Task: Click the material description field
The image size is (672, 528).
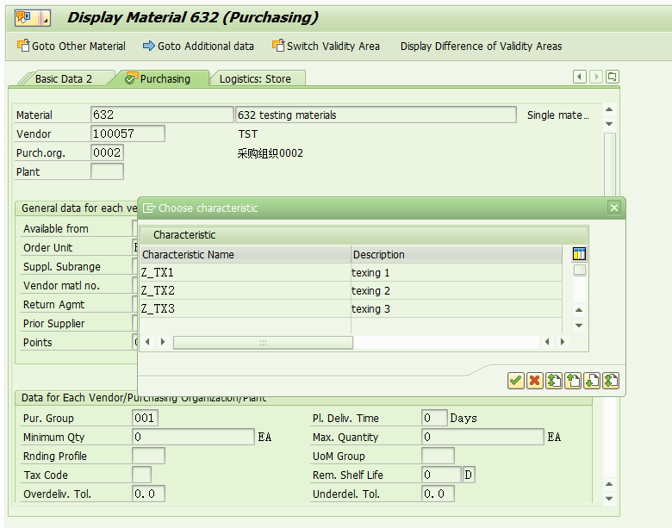Action: [x=376, y=115]
